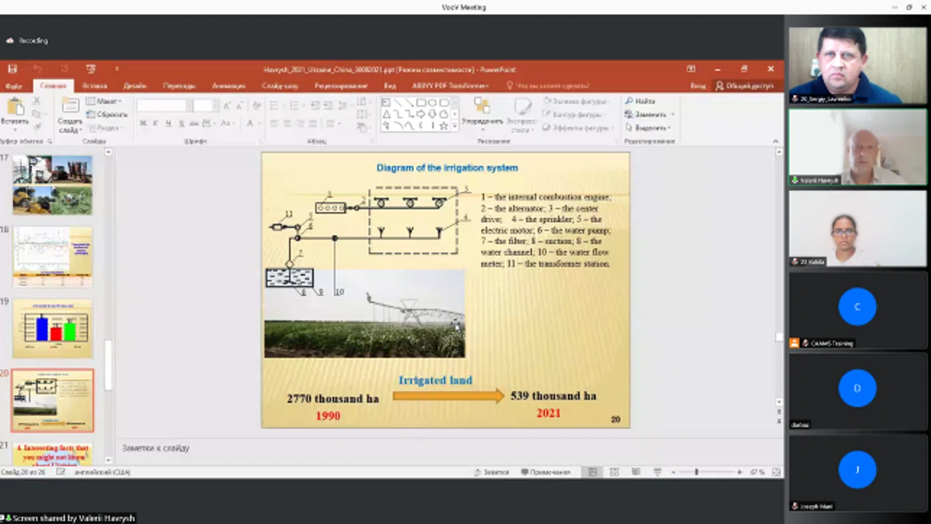Select the triangle shape in shapes gallery

click(386, 114)
